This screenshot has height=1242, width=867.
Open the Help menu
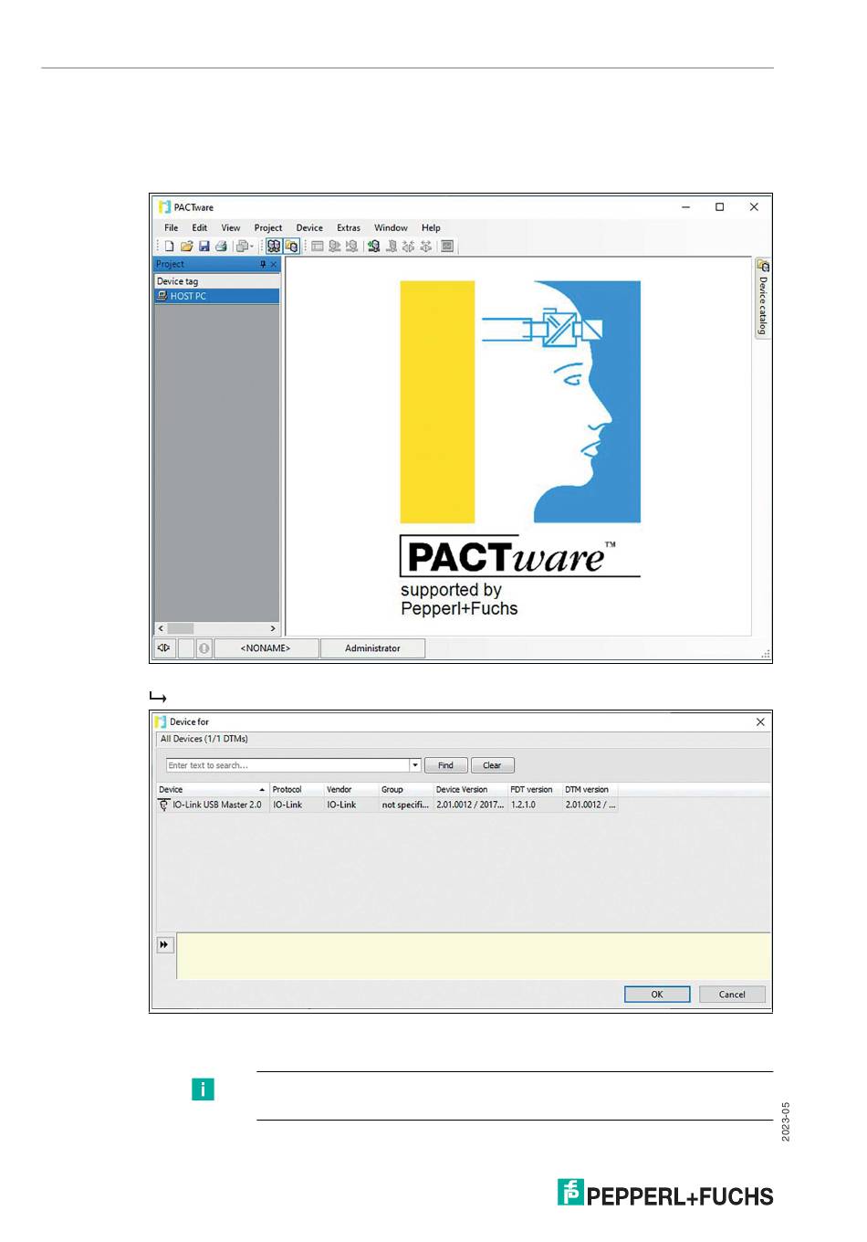[x=431, y=228]
